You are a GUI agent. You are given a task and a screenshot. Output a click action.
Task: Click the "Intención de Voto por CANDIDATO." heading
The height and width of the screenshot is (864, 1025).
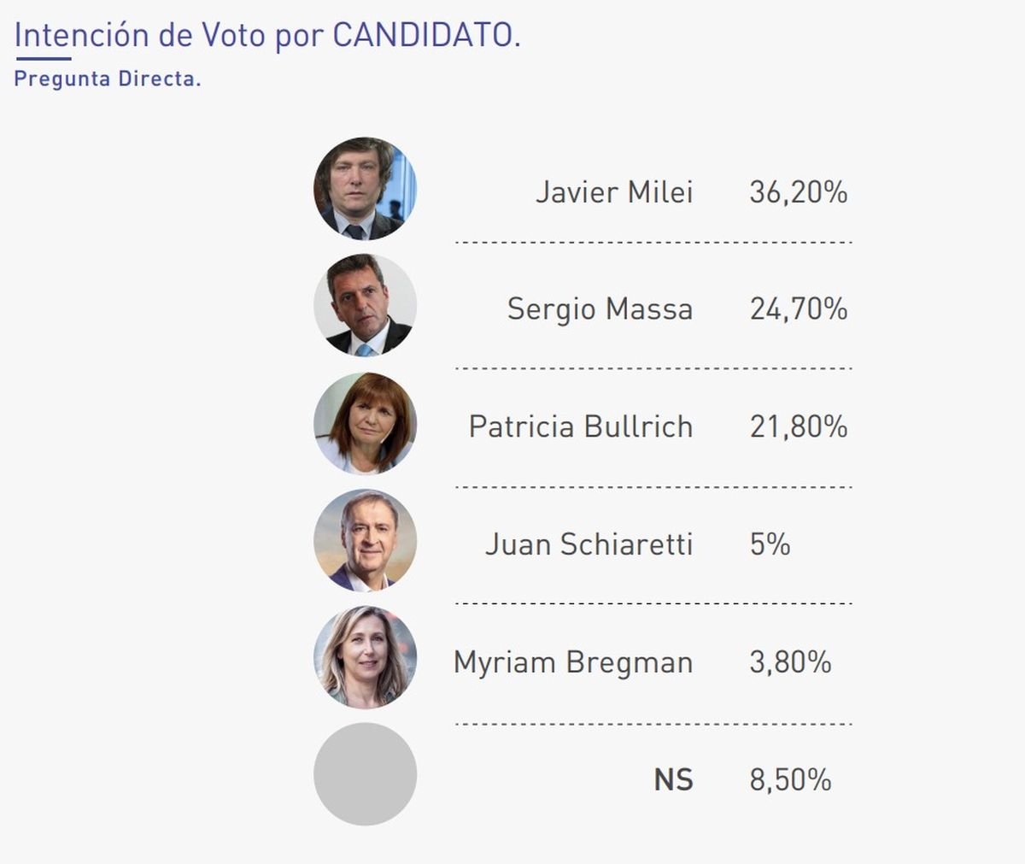[267, 35]
